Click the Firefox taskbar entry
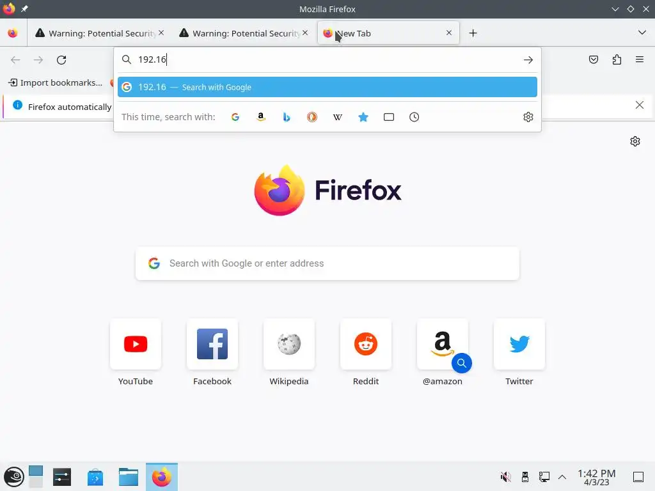The image size is (655, 491). pyautogui.click(x=162, y=477)
